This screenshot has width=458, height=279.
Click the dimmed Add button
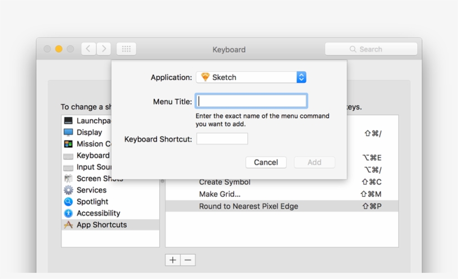tap(314, 162)
